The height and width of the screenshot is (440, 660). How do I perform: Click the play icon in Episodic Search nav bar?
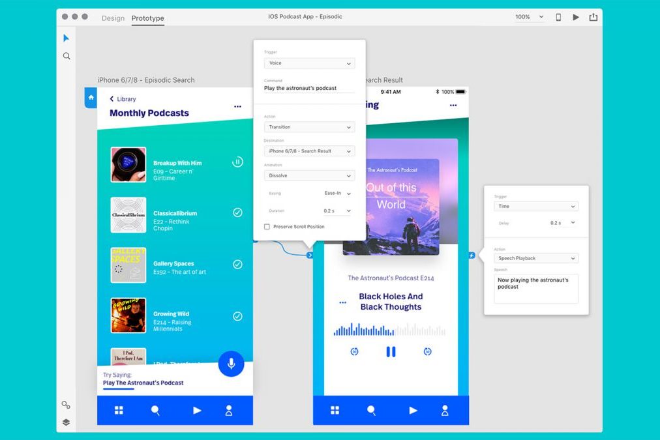[x=196, y=410]
